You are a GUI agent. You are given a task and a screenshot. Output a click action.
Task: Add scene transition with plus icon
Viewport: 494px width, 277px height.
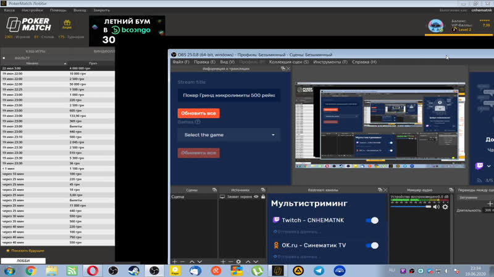point(490,204)
